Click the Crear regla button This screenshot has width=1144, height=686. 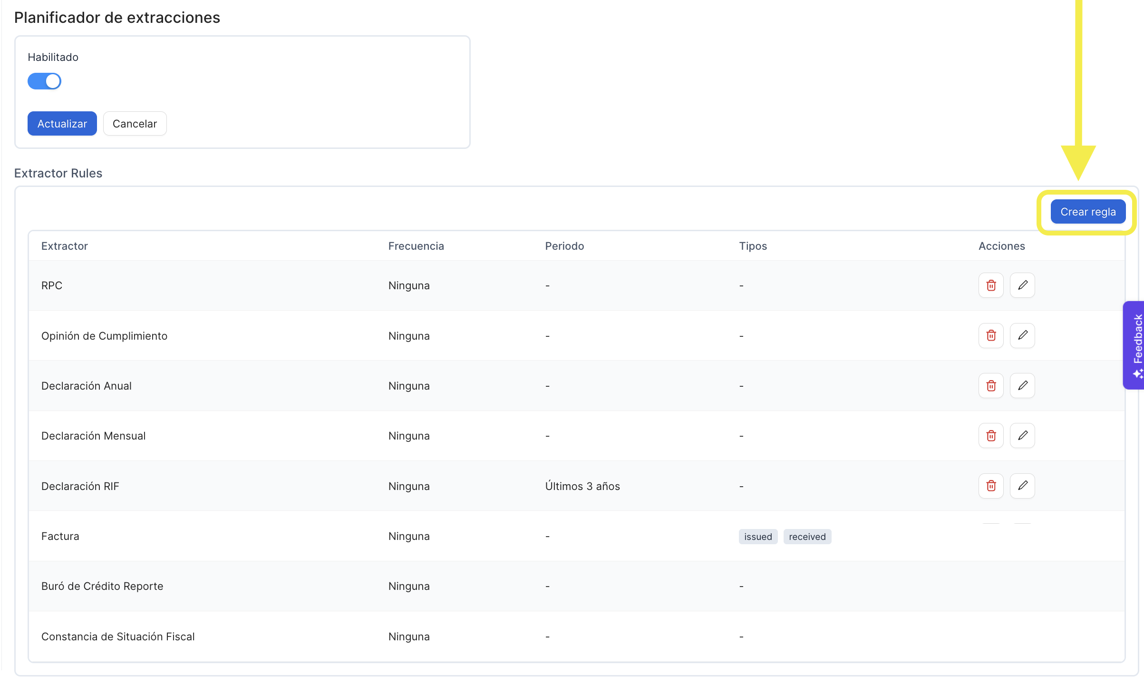1088,212
